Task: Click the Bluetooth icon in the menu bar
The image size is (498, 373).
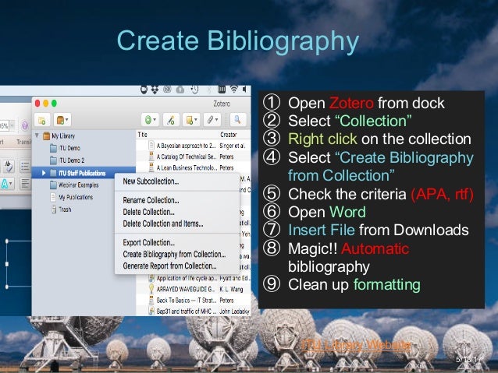Action: pyautogui.click(x=208, y=90)
